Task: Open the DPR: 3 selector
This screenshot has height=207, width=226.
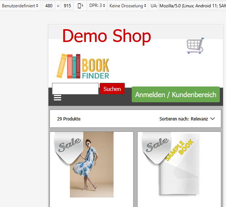Action: 97,5
